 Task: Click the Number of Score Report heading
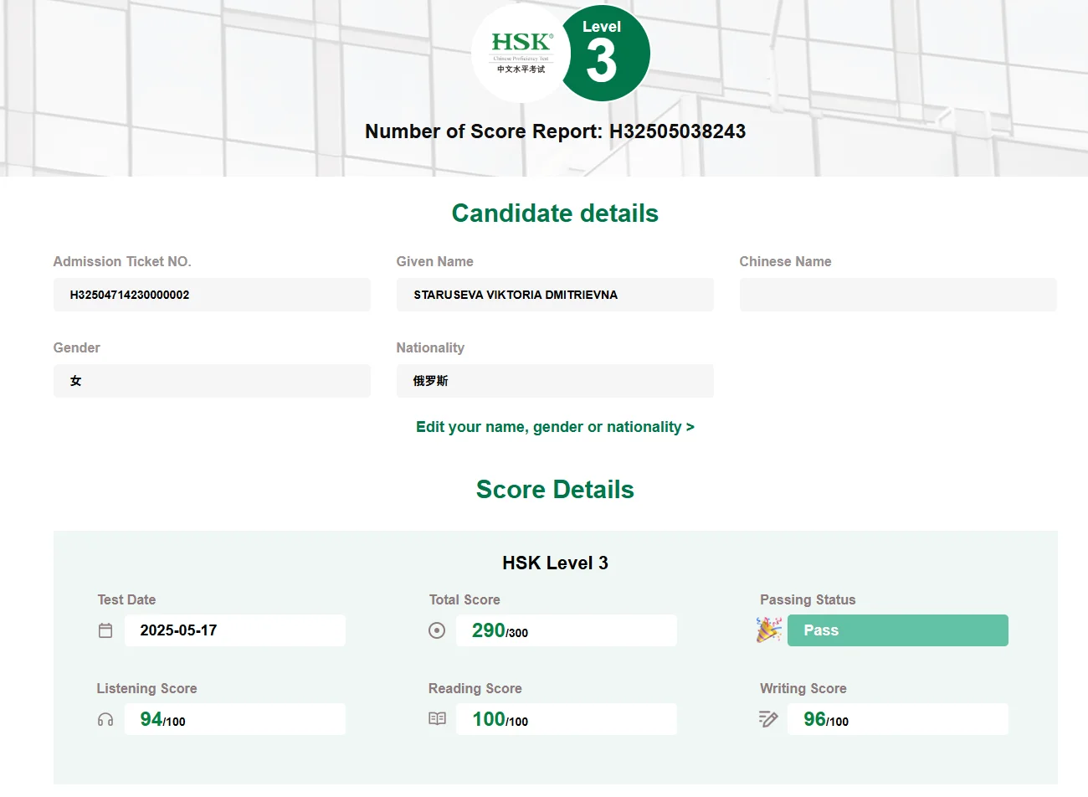[x=555, y=131]
